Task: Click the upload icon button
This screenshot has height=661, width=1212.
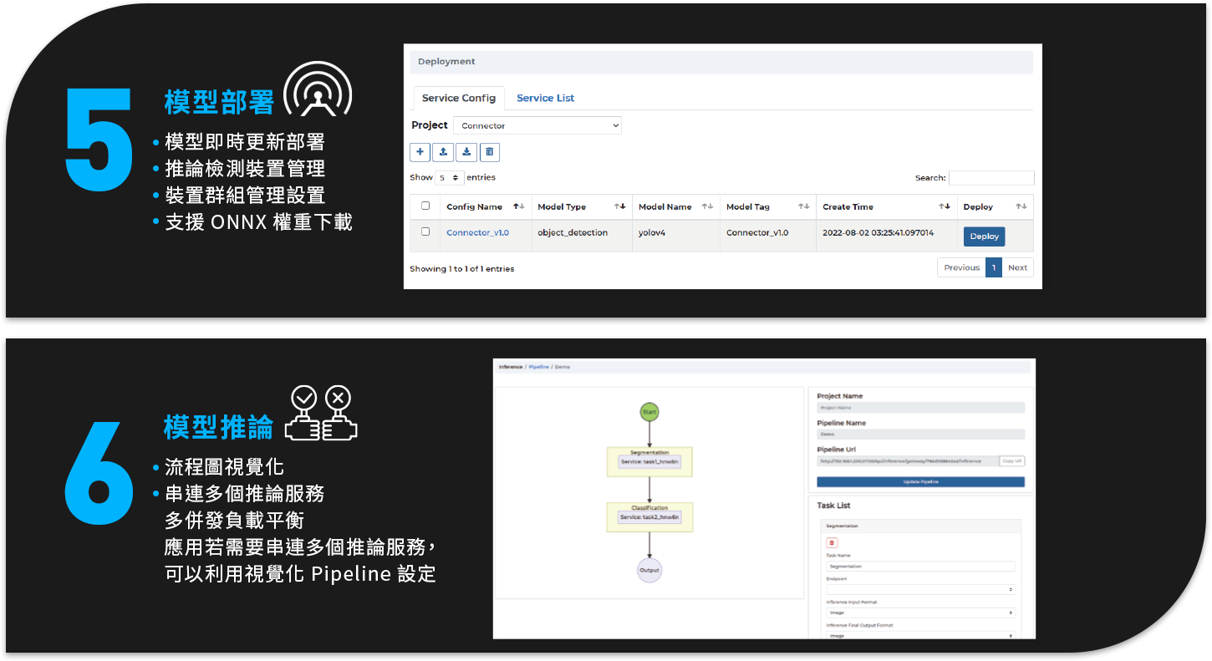Action: click(x=443, y=152)
